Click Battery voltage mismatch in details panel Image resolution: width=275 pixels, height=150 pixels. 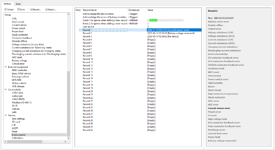222,141
